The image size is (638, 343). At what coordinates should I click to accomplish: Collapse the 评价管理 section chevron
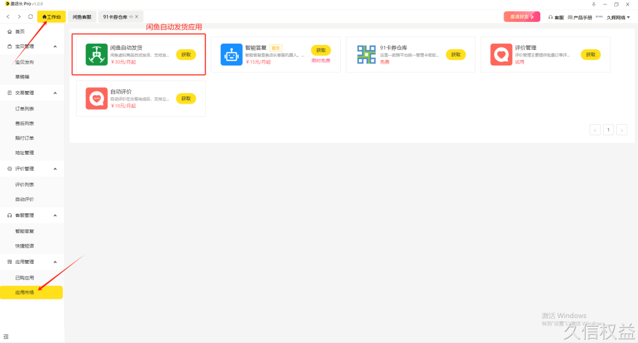(55, 168)
